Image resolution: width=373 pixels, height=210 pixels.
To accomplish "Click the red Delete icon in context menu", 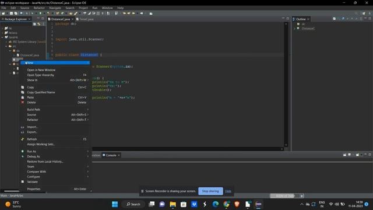I will [23, 102].
